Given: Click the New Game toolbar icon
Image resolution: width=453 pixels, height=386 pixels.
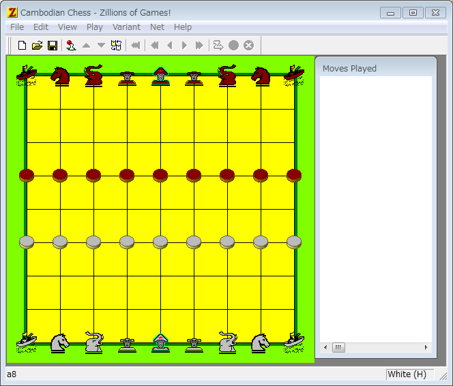Looking at the screenshot, I should pos(22,46).
